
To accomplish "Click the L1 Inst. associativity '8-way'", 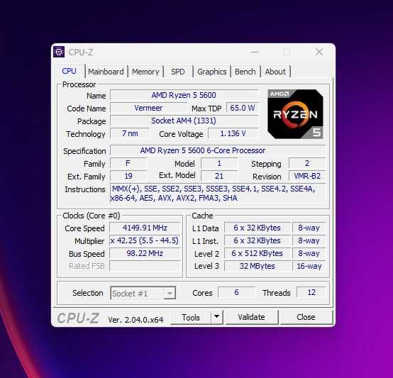I will point(309,240).
